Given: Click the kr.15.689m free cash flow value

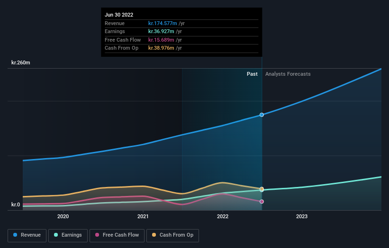Looking at the screenshot, I should click(x=161, y=40).
